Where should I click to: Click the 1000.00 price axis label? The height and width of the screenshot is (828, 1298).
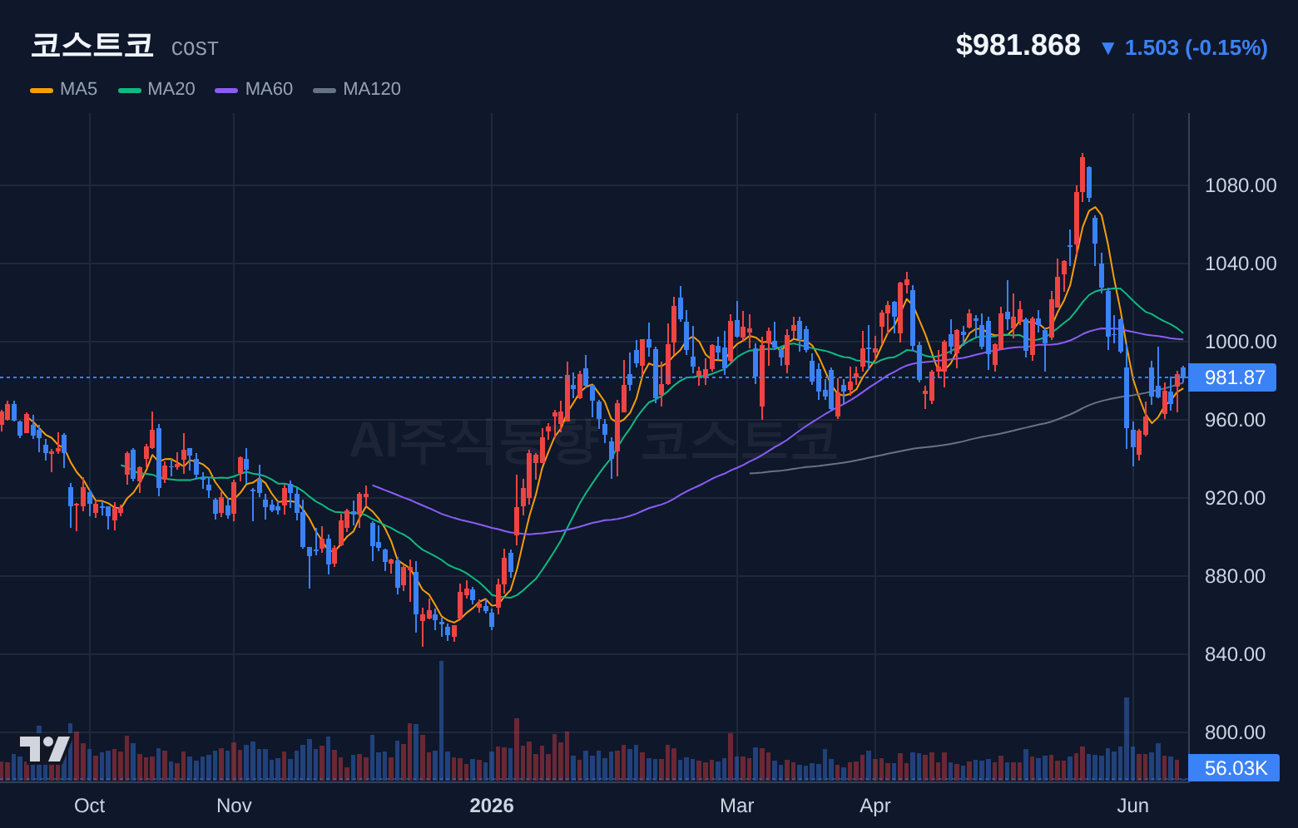1241,342
